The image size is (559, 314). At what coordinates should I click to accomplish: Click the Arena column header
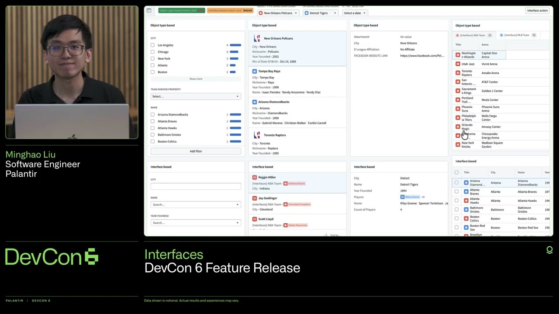pyautogui.click(x=485, y=44)
